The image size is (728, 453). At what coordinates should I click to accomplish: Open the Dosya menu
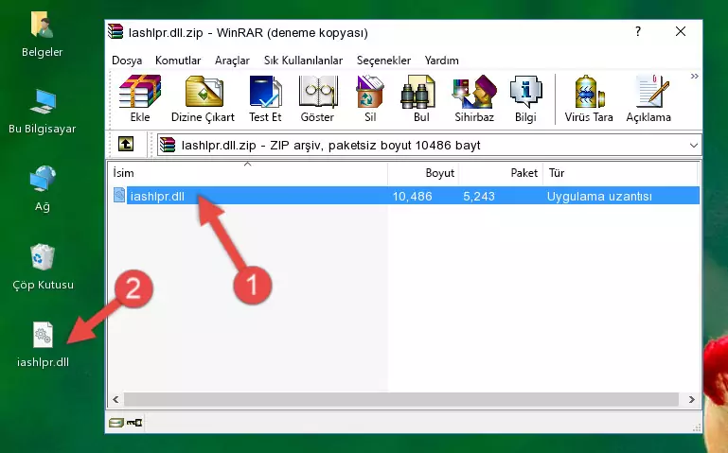click(x=127, y=61)
